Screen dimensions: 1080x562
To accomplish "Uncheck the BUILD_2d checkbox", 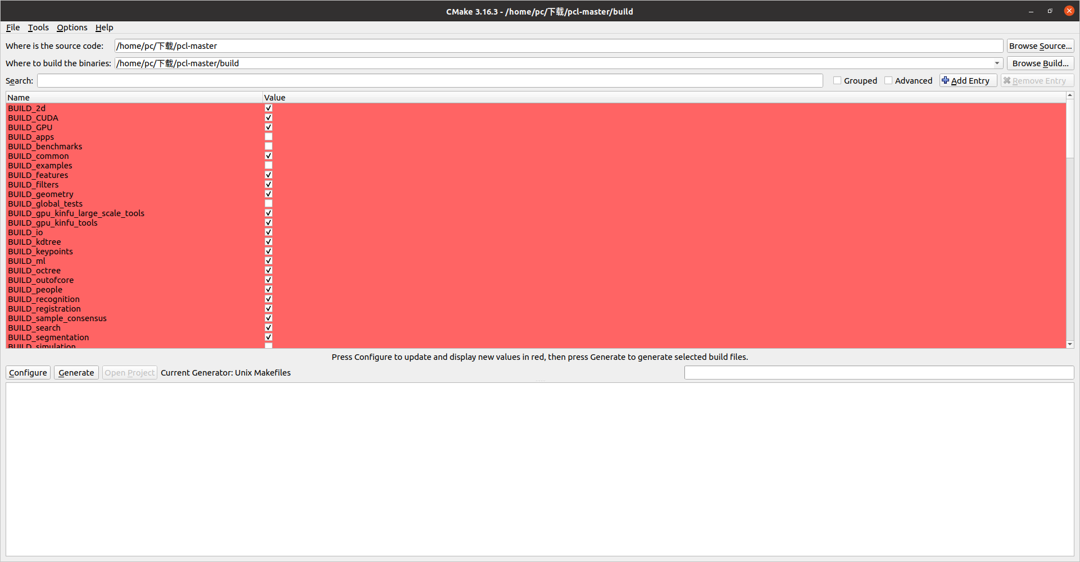I will pyautogui.click(x=269, y=108).
